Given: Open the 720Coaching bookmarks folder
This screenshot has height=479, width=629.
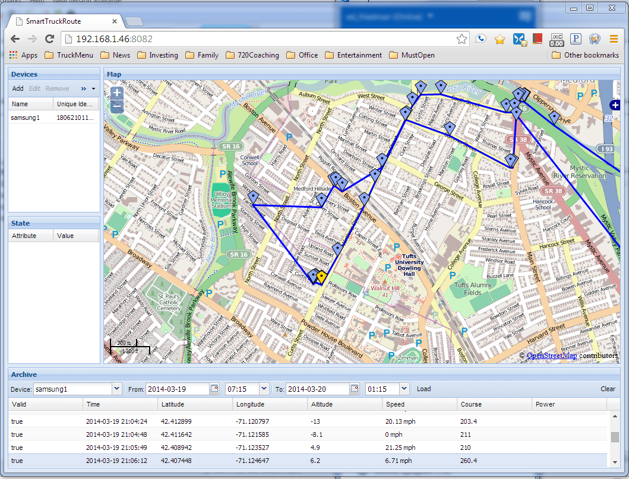Looking at the screenshot, I should (252, 55).
